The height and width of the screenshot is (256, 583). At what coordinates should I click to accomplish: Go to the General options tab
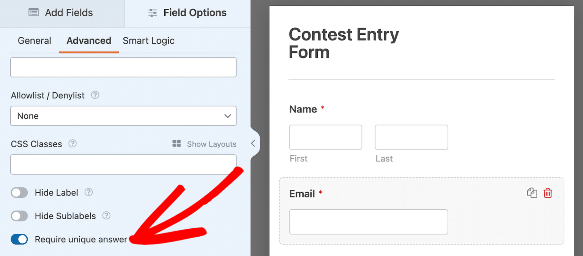click(x=34, y=41)
